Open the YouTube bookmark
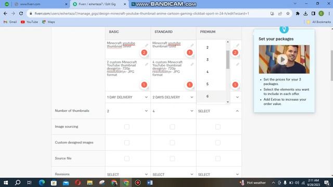The height and width of the screenshot is (187, 333). pos(29,22)
